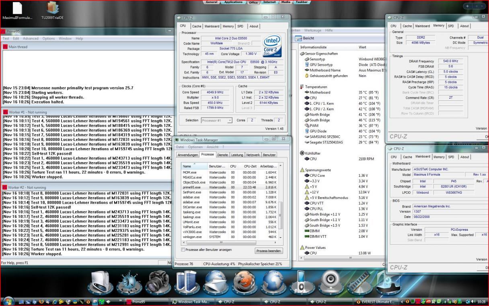Sort processes by CPU-Zeit column header

248,166
